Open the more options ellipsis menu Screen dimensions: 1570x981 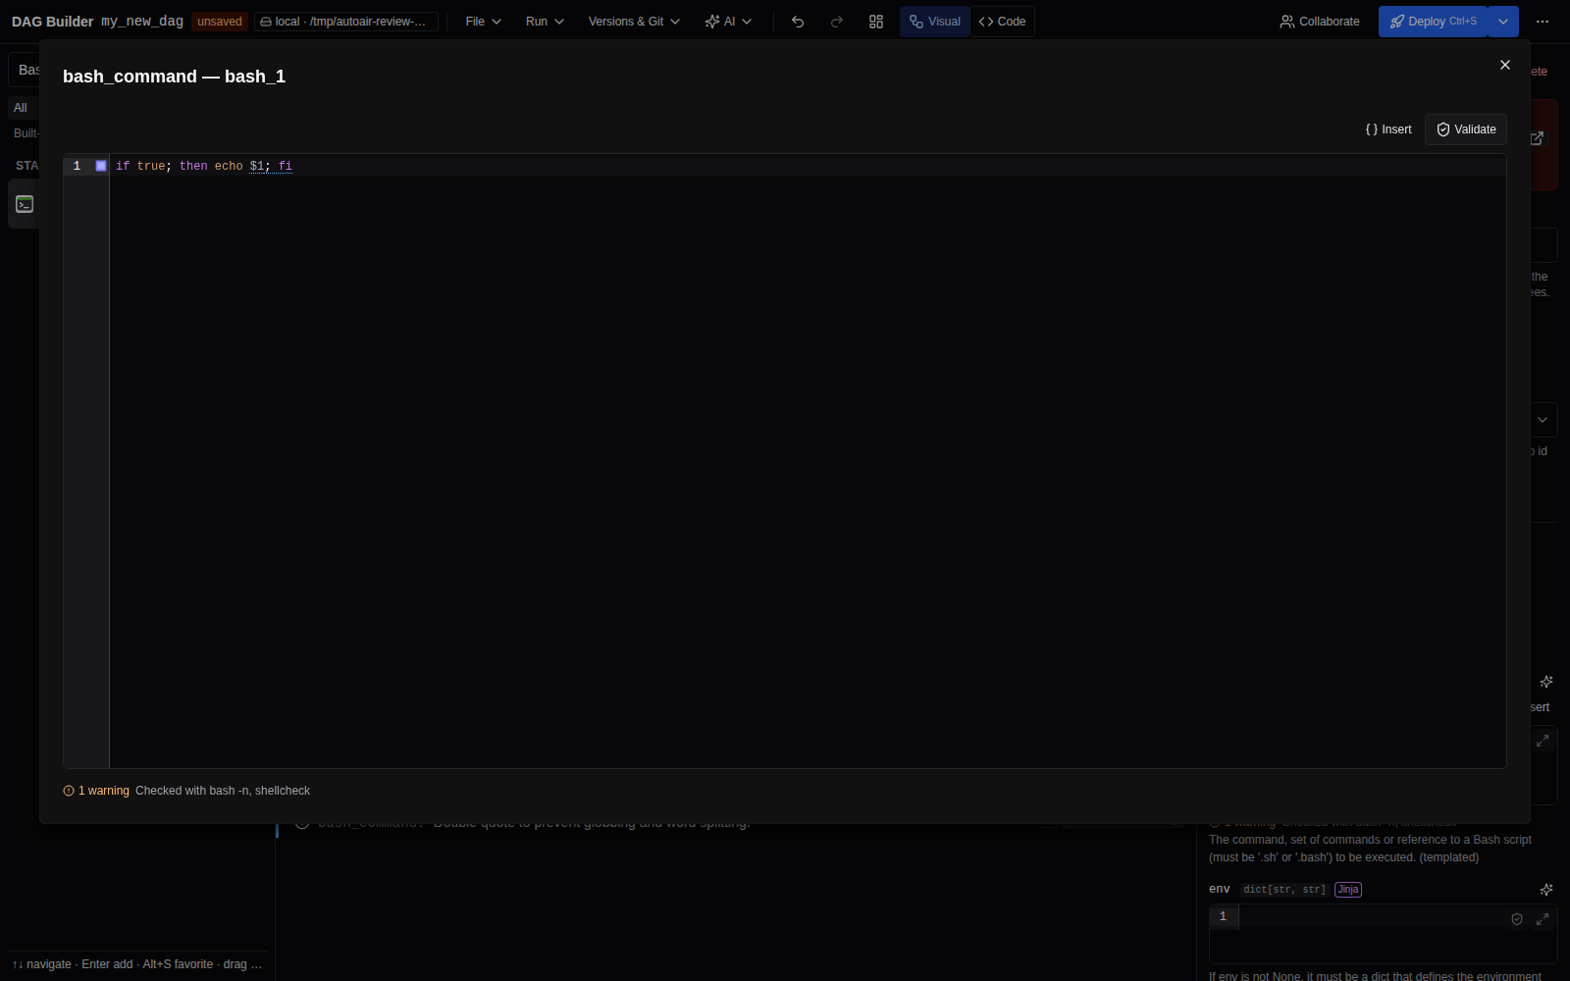tap(1543, 22)
